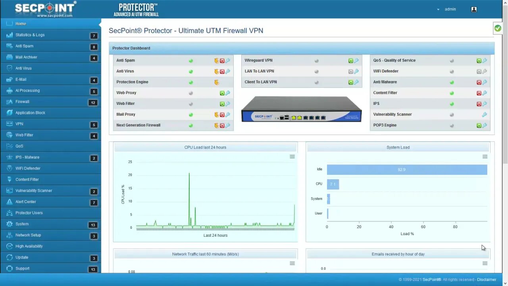Select AI Processing in sidebar
Image resolution: width=508 pixels, height=286 pixels.
[51, 91]
